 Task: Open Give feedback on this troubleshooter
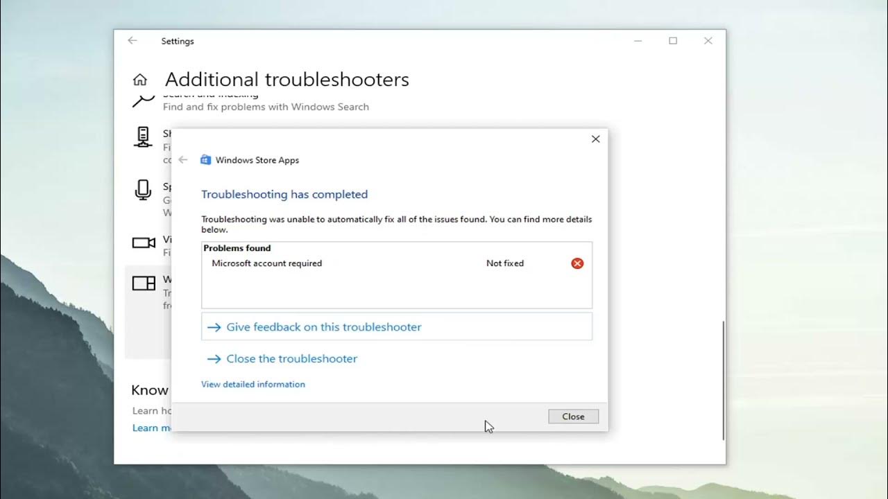point(397,326)
